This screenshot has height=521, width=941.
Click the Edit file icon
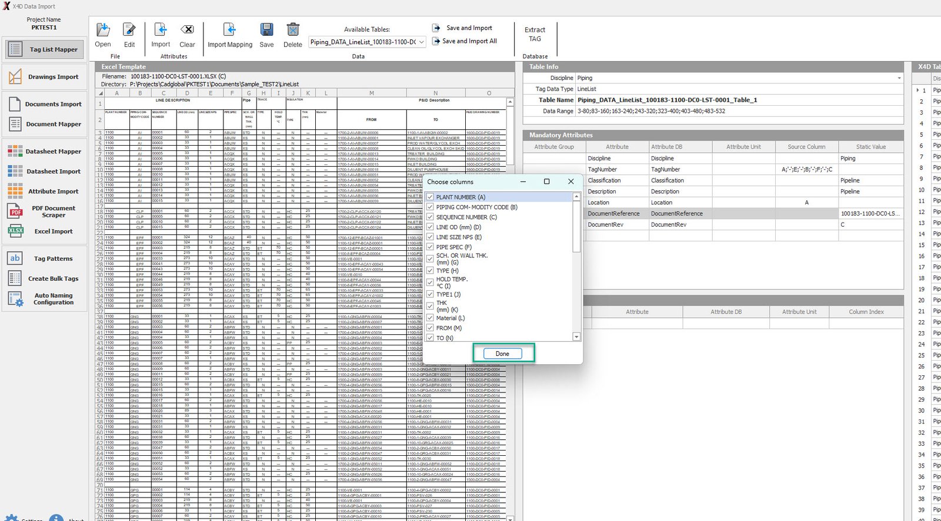pos(129,30)
